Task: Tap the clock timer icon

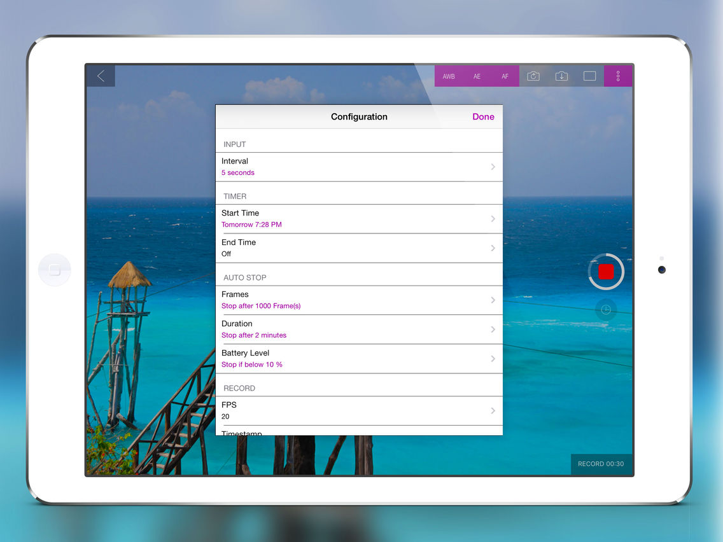Action: pos(606,310)
